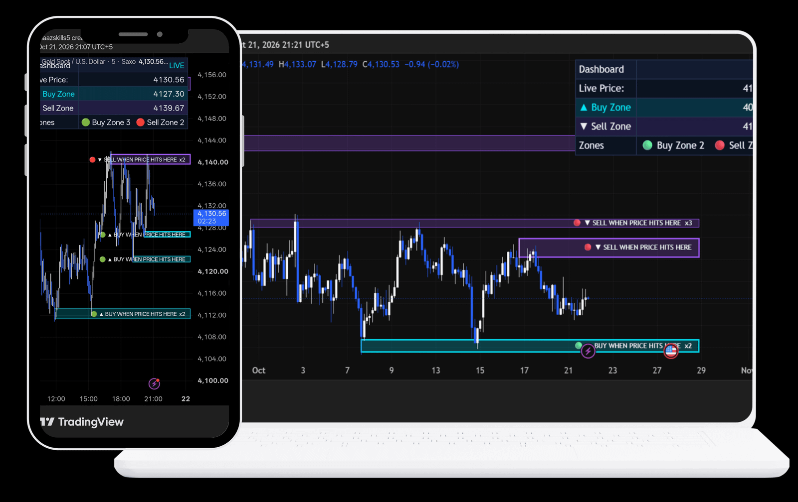This screenshot has height=502, width=798.
Task: Click the Oct 21, 2026 21:07 UTC+5 timestamp on phone
Action: 76,47
